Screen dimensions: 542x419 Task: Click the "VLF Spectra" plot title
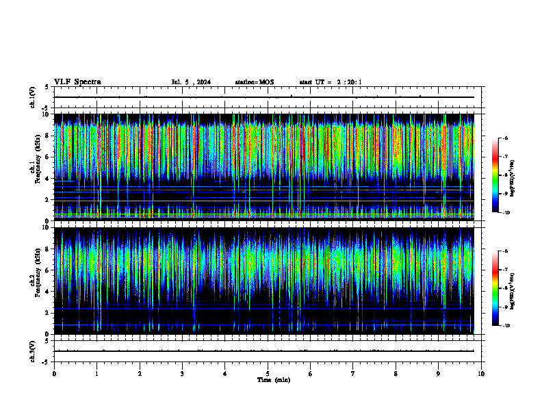pyautogui.click(x=77, y=82)
